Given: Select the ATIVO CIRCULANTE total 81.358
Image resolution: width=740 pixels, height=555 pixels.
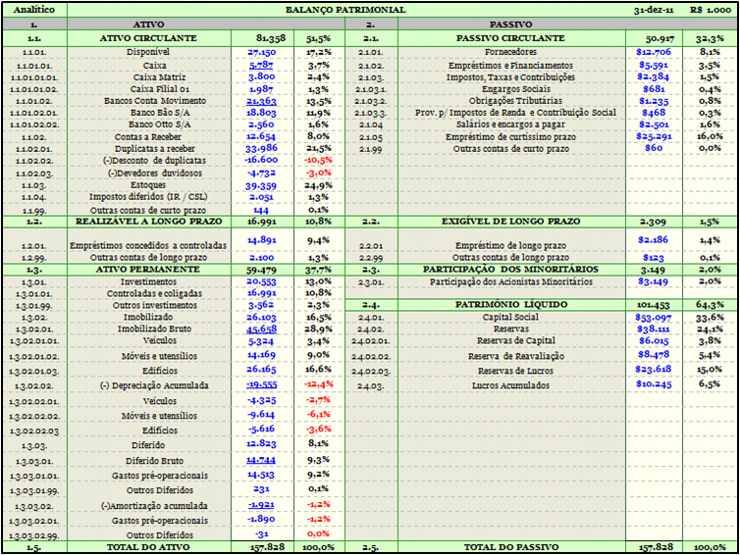Looking at the screenshot, I should [x=271, y=38].
